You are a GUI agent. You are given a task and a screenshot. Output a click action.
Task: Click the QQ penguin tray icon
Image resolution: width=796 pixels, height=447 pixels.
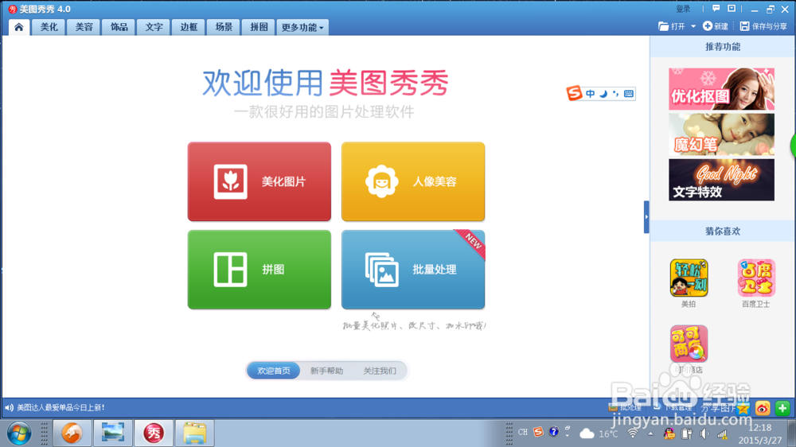point(669,433)
